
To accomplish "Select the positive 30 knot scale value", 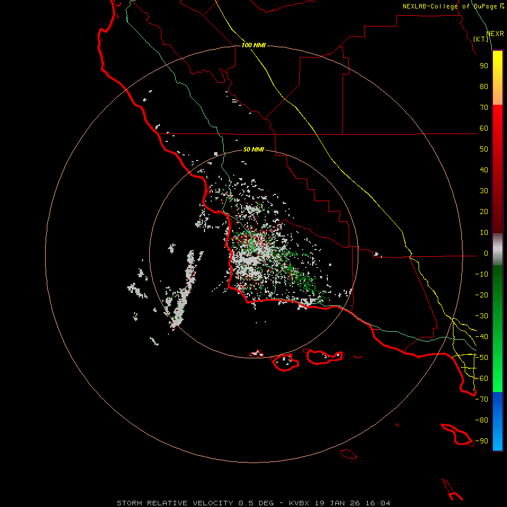I will (x=484, y=191).
